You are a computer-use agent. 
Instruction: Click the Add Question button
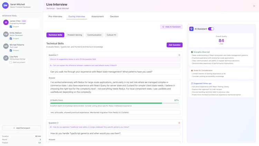click(x=174, y=45)
